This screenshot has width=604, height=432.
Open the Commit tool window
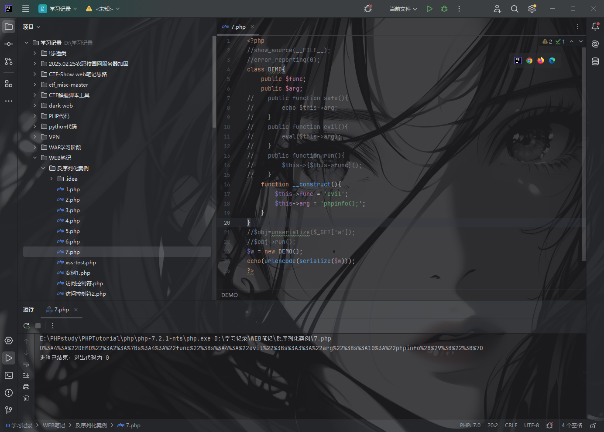9,44
